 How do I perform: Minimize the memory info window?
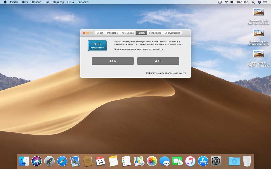pos(88,33)
